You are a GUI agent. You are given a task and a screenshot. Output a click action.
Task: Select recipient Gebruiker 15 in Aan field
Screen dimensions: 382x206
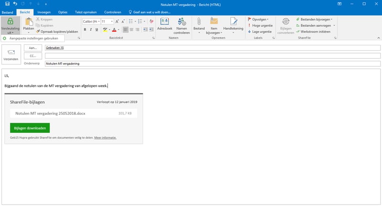pos(55,48)
